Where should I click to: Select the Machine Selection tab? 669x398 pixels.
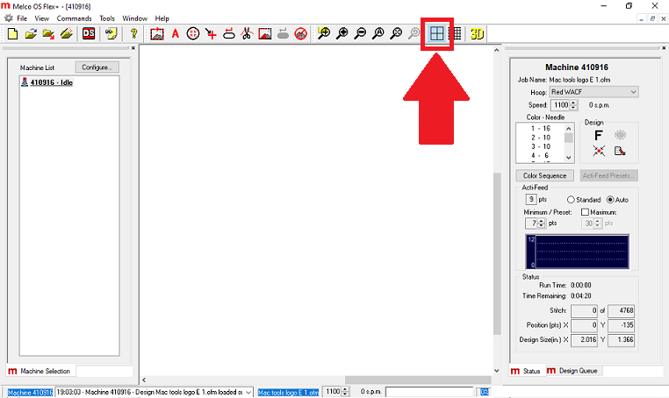click(x=40, y=371)
